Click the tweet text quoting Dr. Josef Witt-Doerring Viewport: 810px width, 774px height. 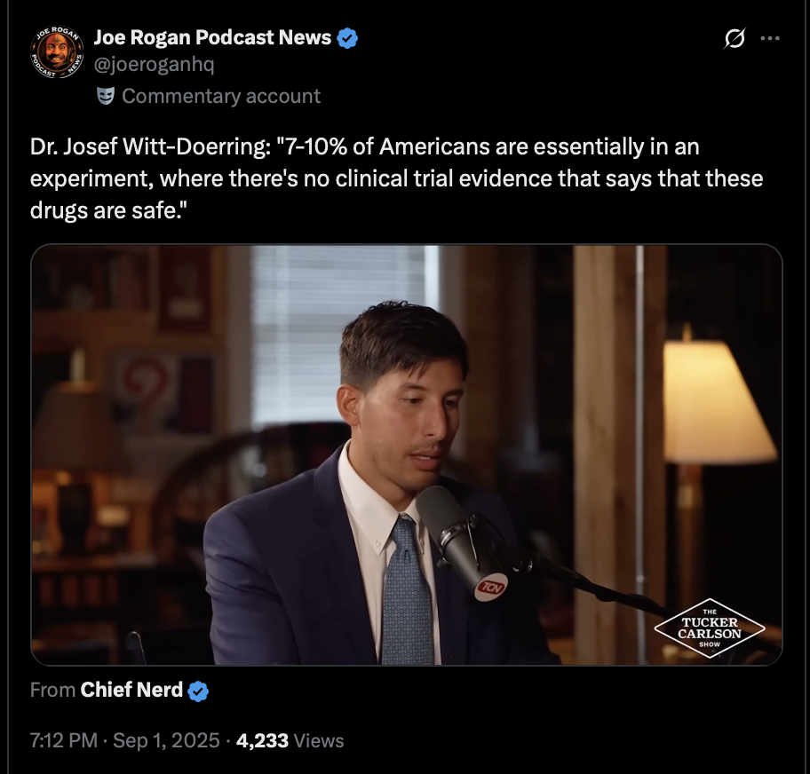click(396, 178)
